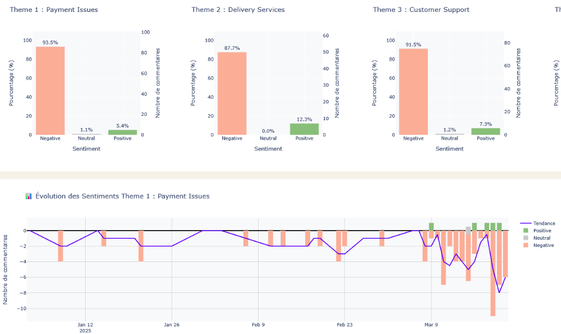Click the 93.5% label above Negative bar
Image resolution: width=561 pixels, height=334 pixels.
coord(50,42)
